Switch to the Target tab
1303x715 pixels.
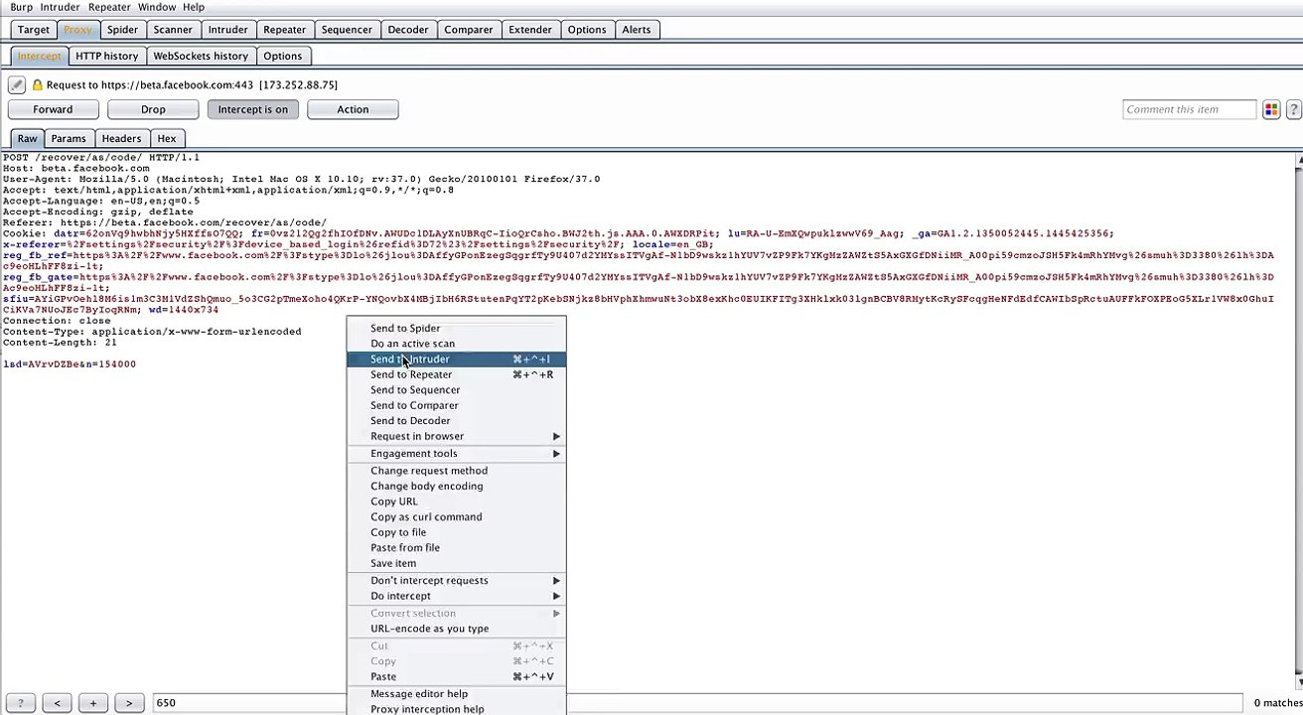pos(33,30)
